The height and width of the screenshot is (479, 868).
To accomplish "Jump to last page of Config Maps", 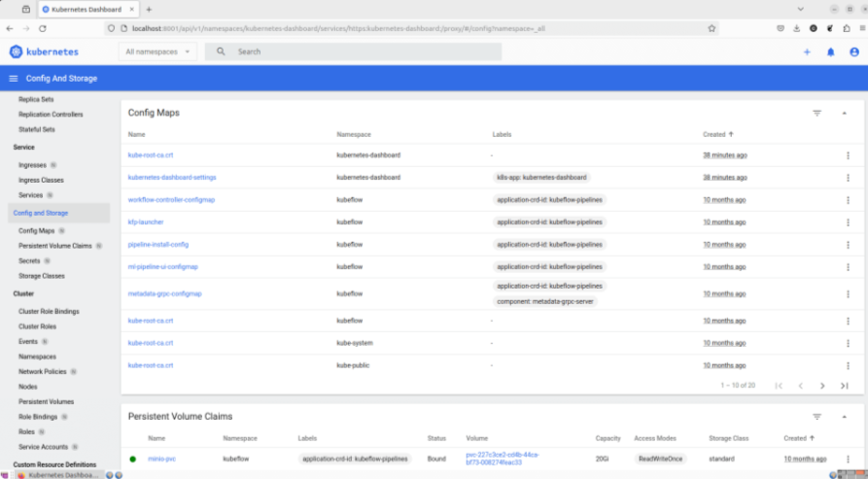I will [845, 386].
